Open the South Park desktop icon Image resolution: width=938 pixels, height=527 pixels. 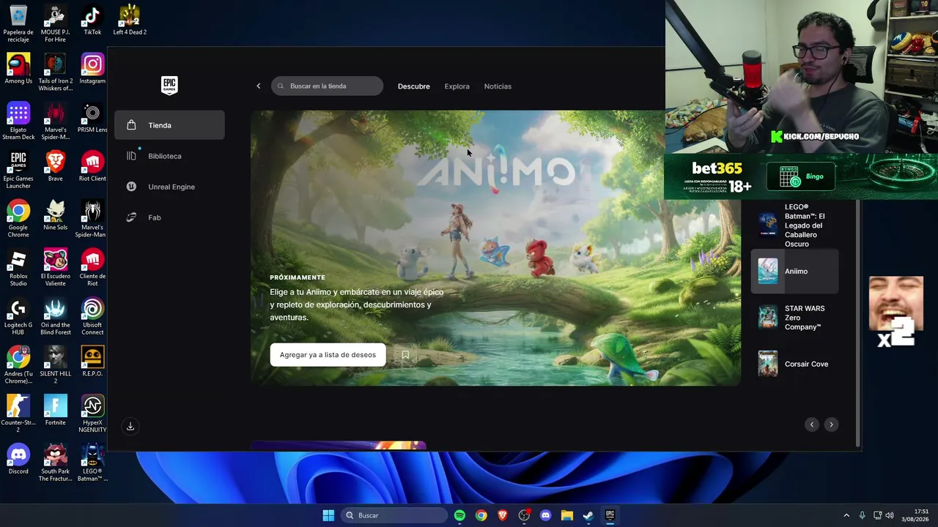tap(55, 463)
